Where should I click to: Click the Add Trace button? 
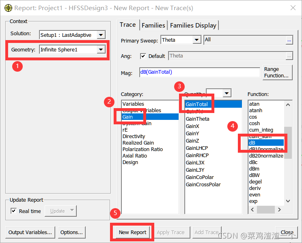pyautogui.click(x=207, y=232)
